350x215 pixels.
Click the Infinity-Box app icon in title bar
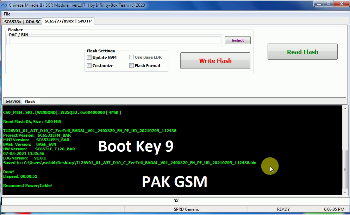point(4,5)
